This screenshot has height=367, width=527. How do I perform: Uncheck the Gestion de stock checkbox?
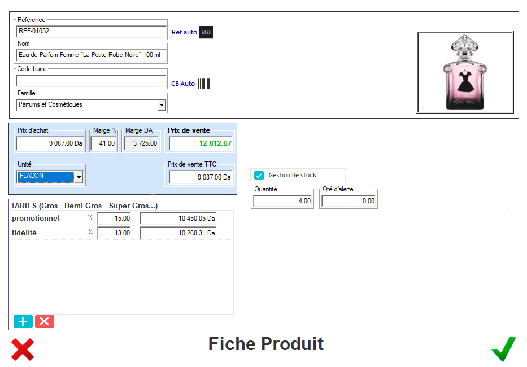pyautogui.click(x=259, y=175)
